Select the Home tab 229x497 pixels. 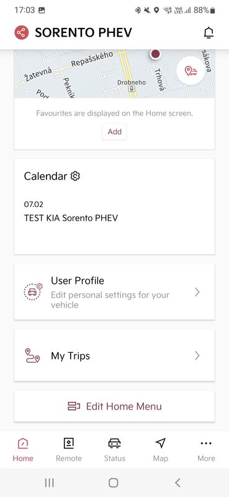[23, 450]
